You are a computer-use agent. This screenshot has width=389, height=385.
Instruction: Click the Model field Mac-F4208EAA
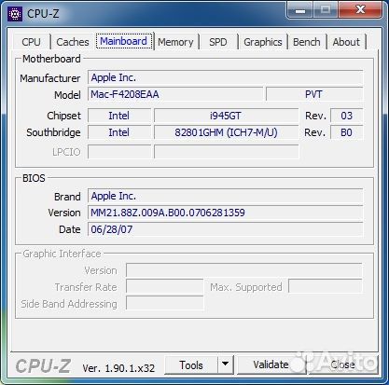(x=175, y=94)
